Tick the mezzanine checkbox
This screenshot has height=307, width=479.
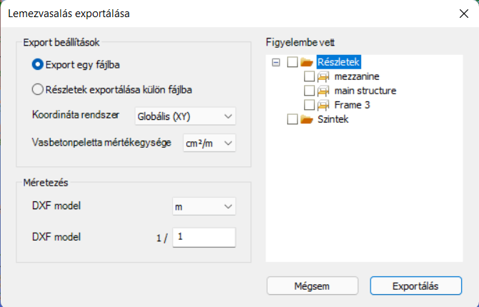(309, 76)
